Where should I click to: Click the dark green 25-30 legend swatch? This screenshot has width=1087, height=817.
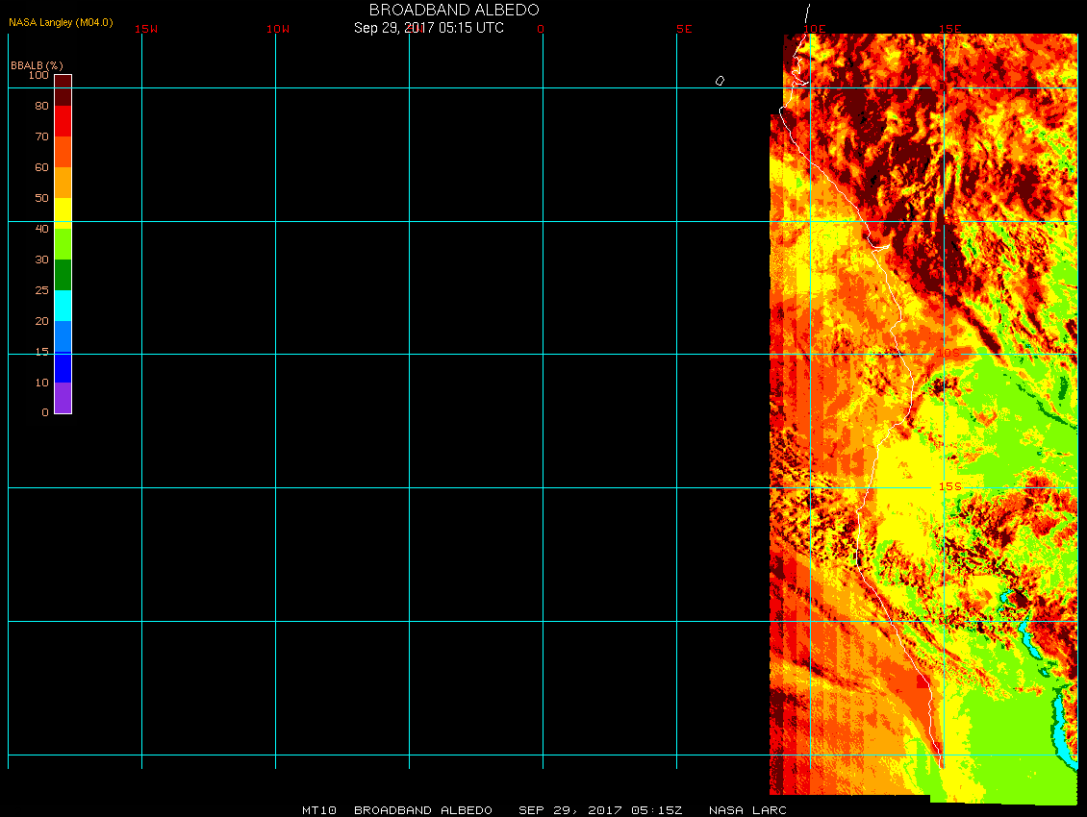pos(63,275)
